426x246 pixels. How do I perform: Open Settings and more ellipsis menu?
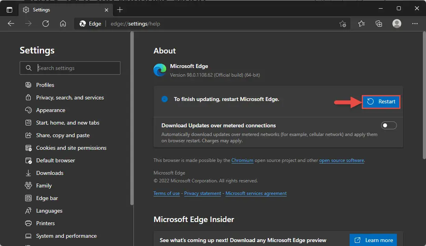415,24
